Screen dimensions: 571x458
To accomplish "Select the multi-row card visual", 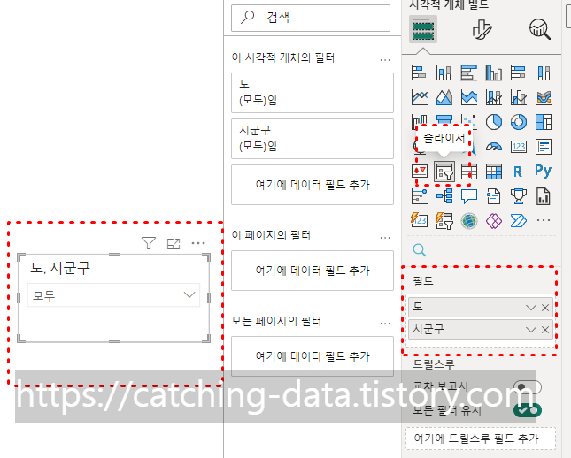I will pyautogui.click(x=543, y=147).
